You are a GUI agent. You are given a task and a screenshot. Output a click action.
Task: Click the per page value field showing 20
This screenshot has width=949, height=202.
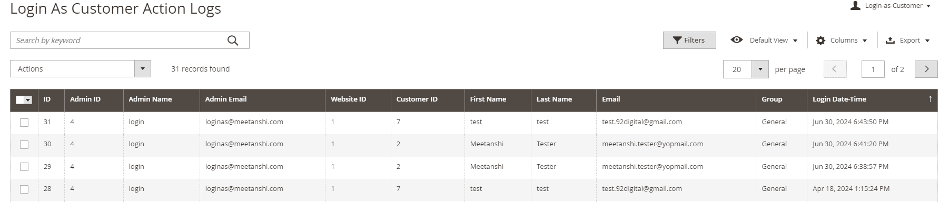(737, 69)
